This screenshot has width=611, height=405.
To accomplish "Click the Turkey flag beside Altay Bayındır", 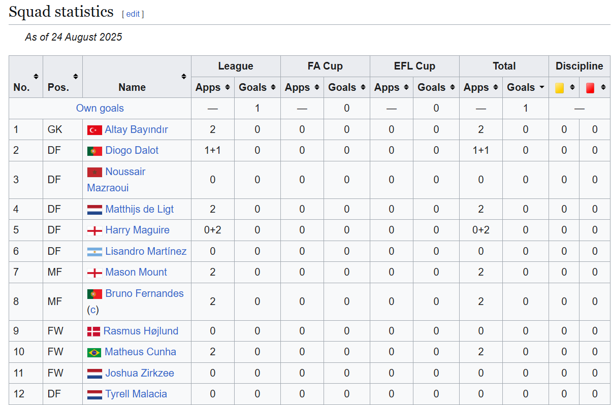I will [x=94, y=130].
